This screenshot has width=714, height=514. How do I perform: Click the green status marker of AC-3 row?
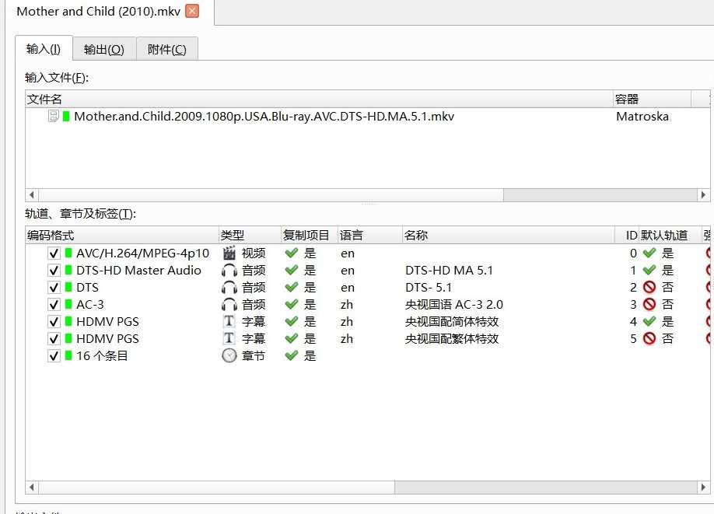pos(68,304)
